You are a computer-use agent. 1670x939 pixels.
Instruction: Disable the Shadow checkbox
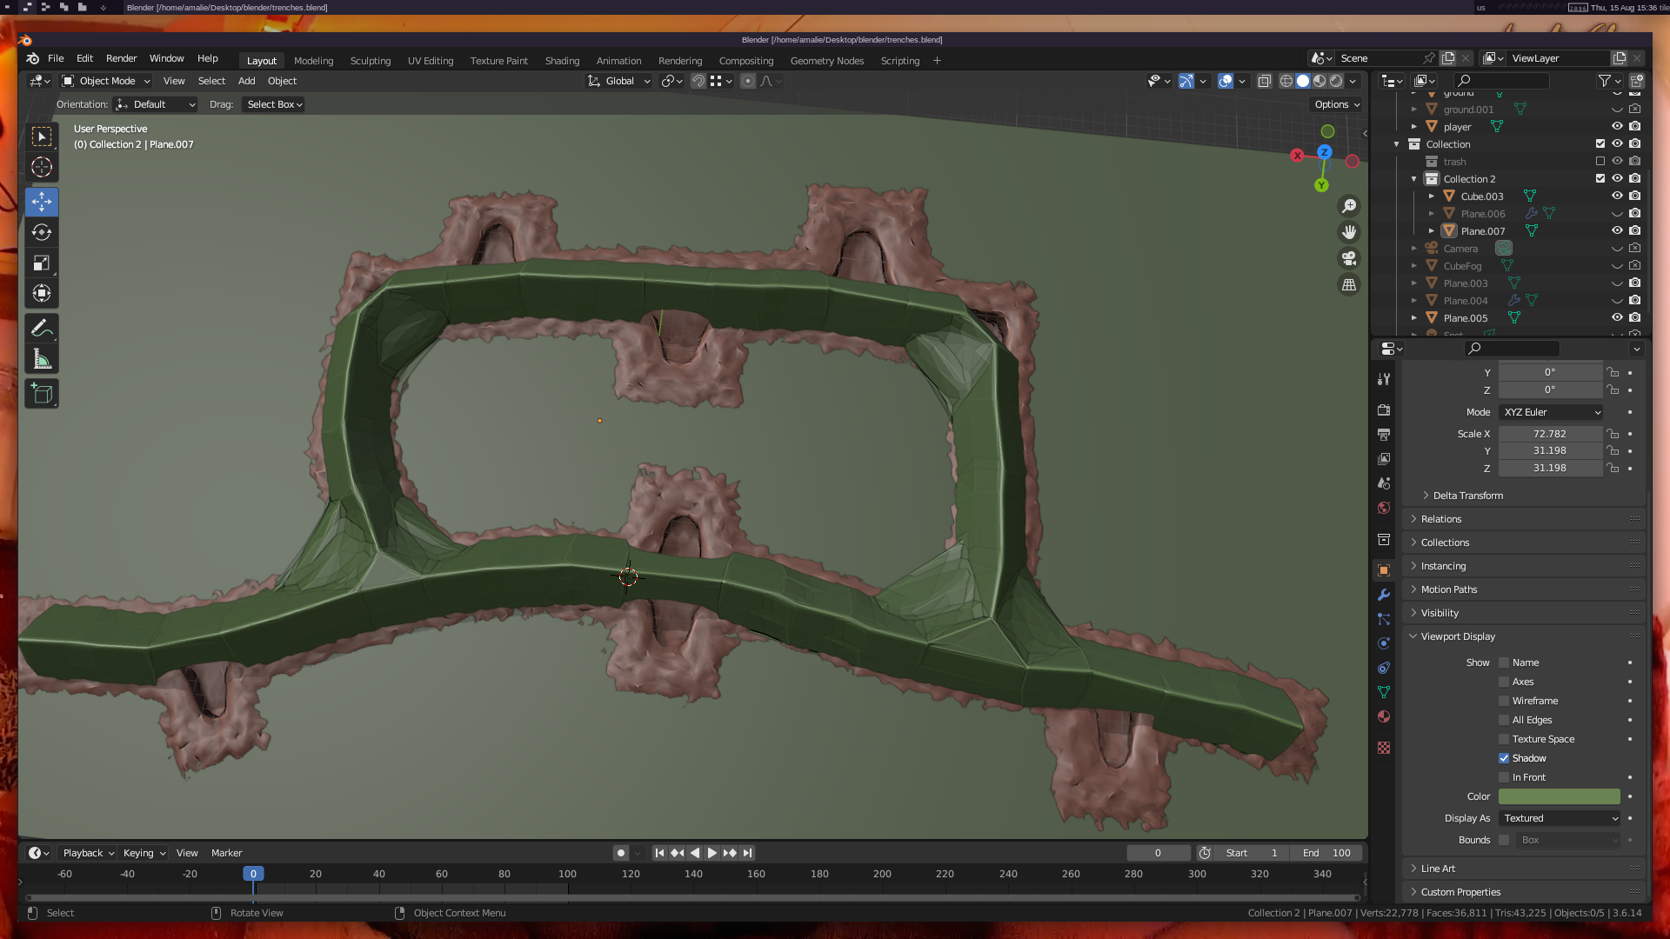point(1504,758)
